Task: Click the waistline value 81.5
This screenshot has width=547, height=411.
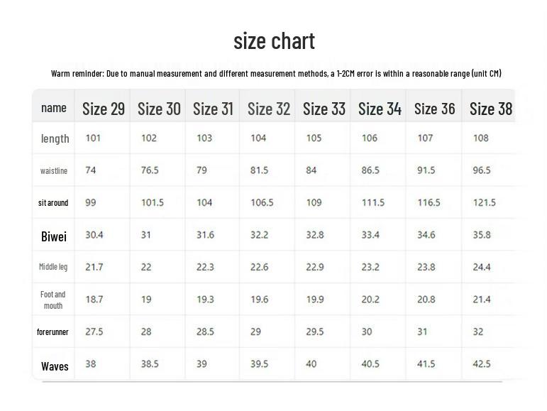Action: (x=260, y=170)
